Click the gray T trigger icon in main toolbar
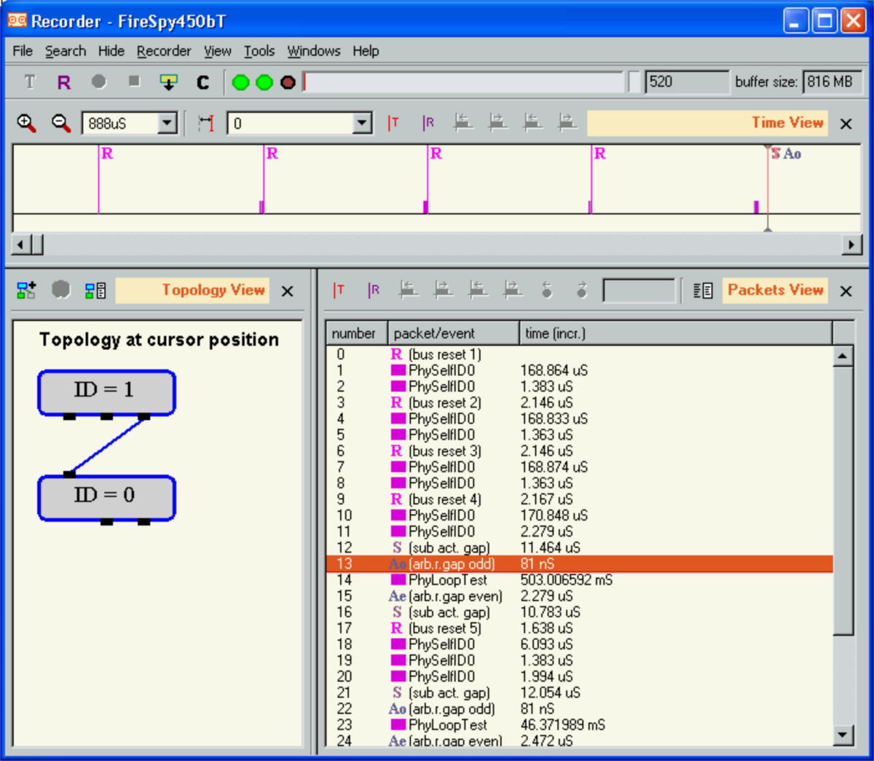 point(30,82)
